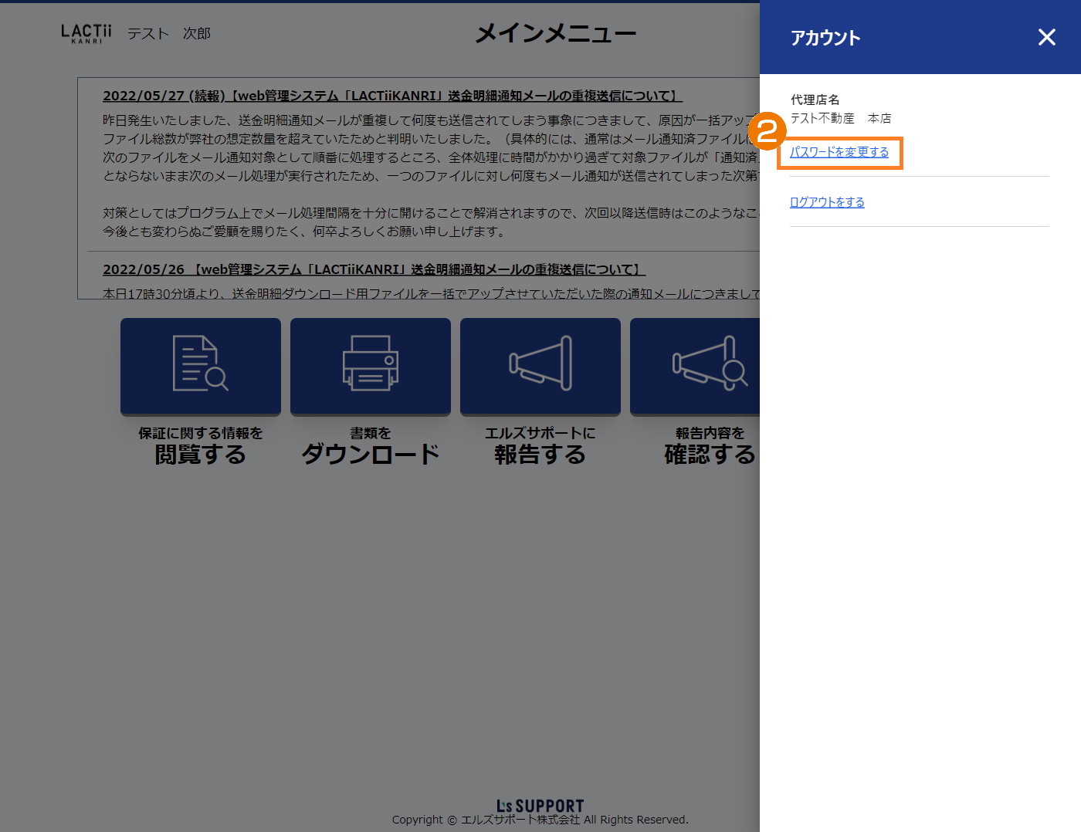1081x832 pixels.
Task: Open the 2022/05/26 news headline
Action: click(374, 269)
